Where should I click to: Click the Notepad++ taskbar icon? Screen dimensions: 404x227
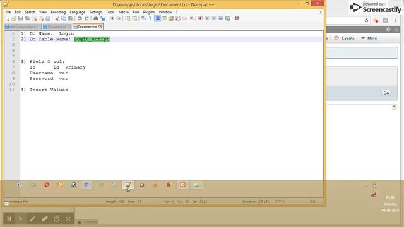pos(128,185)
